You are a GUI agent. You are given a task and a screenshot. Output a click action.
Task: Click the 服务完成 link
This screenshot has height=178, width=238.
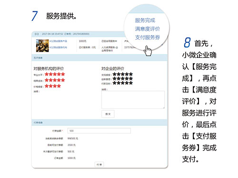[145, 20]
